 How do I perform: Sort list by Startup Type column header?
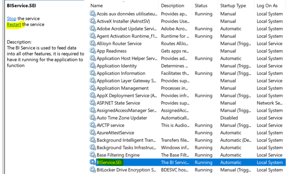(233, 6)
